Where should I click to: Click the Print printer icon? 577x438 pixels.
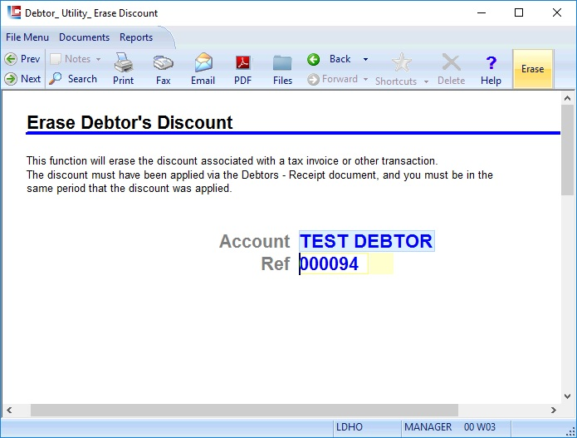coord(123,62)
